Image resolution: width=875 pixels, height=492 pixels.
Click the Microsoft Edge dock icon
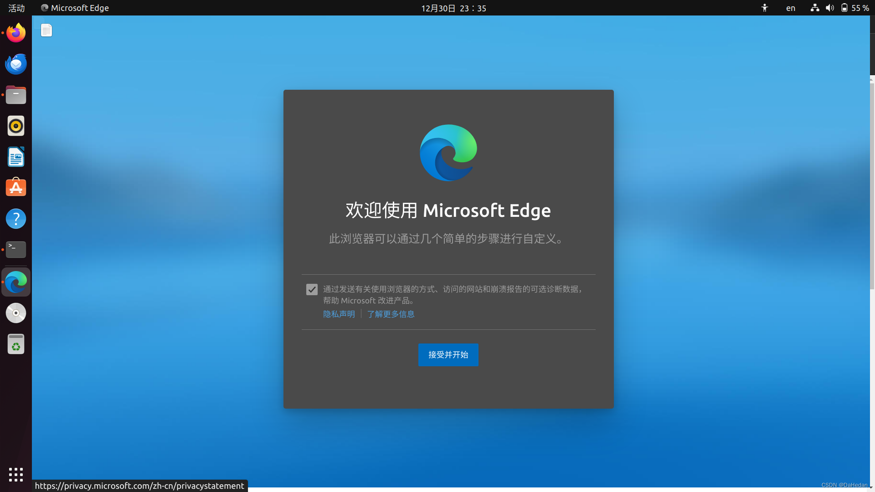click(x=16, y=282)
